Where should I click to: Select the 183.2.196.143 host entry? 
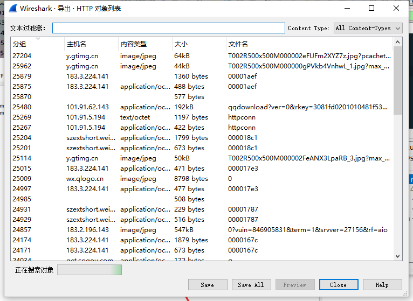click(x=87, y=230)
